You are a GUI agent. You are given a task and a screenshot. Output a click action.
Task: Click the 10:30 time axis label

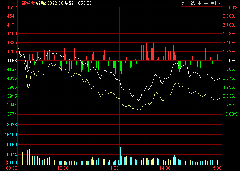pyautogui.click(x=63, y=168)
